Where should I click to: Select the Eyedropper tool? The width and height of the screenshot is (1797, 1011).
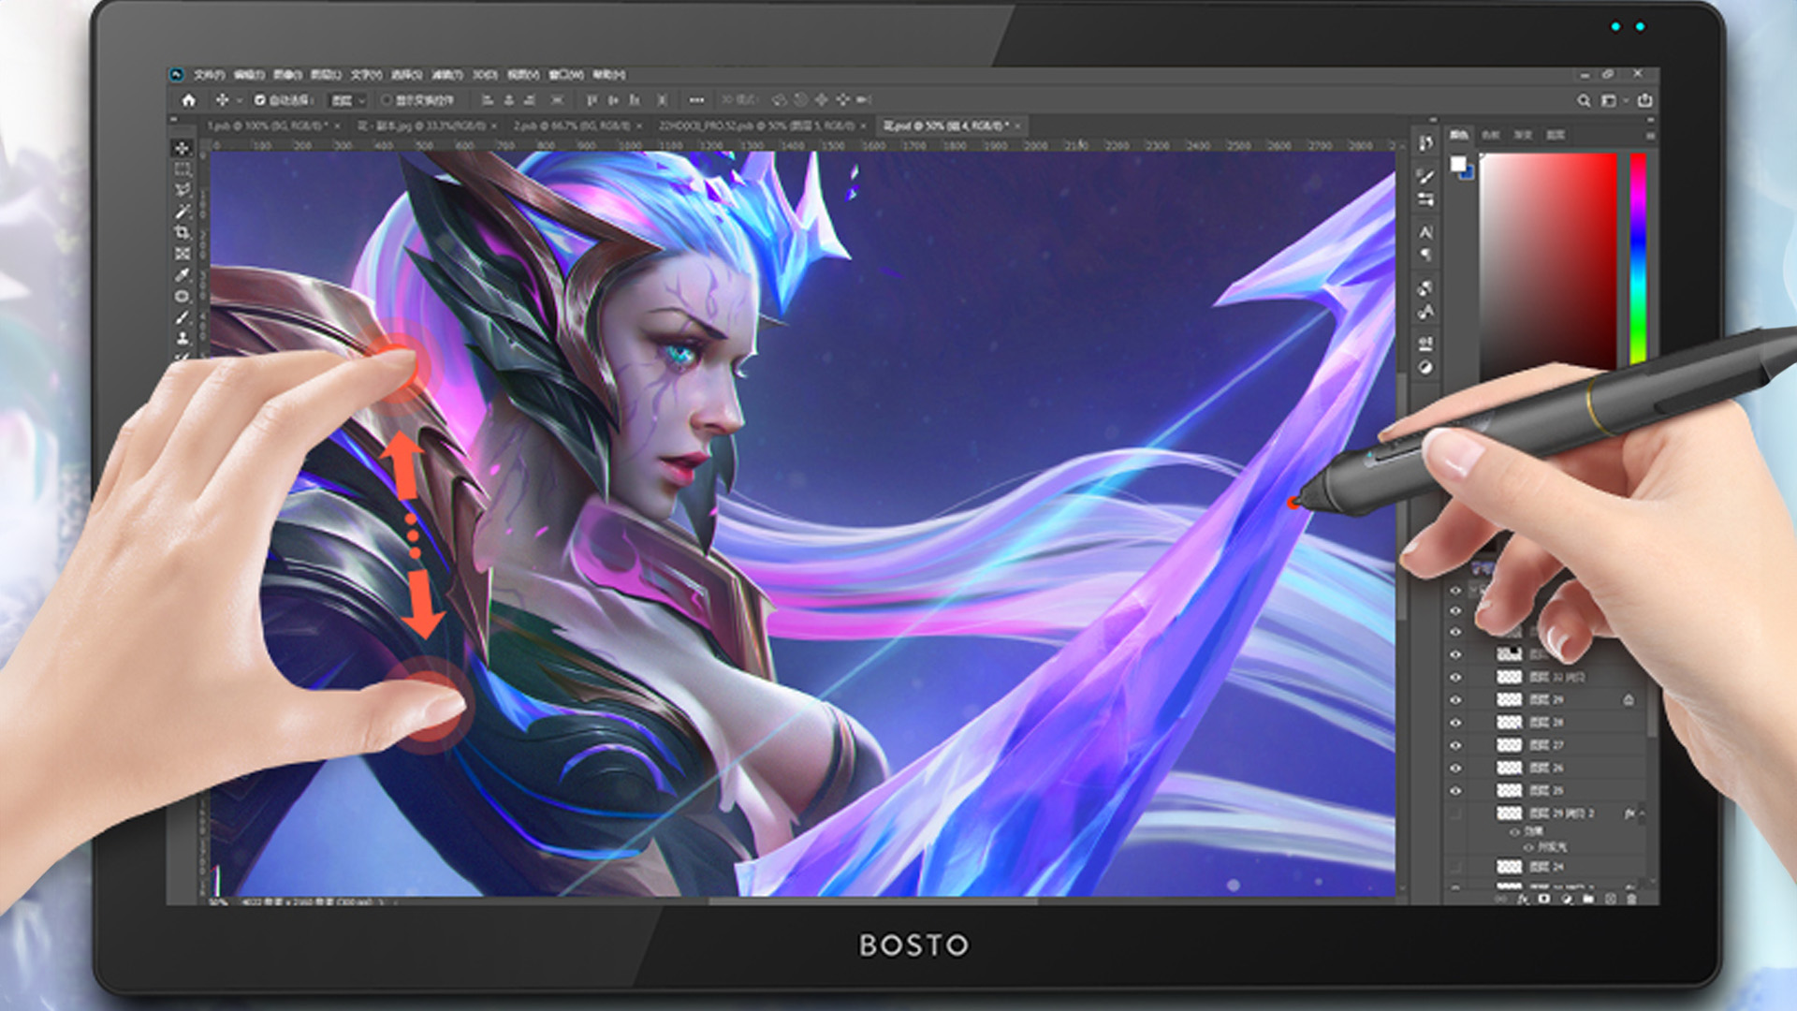[183, 275]
